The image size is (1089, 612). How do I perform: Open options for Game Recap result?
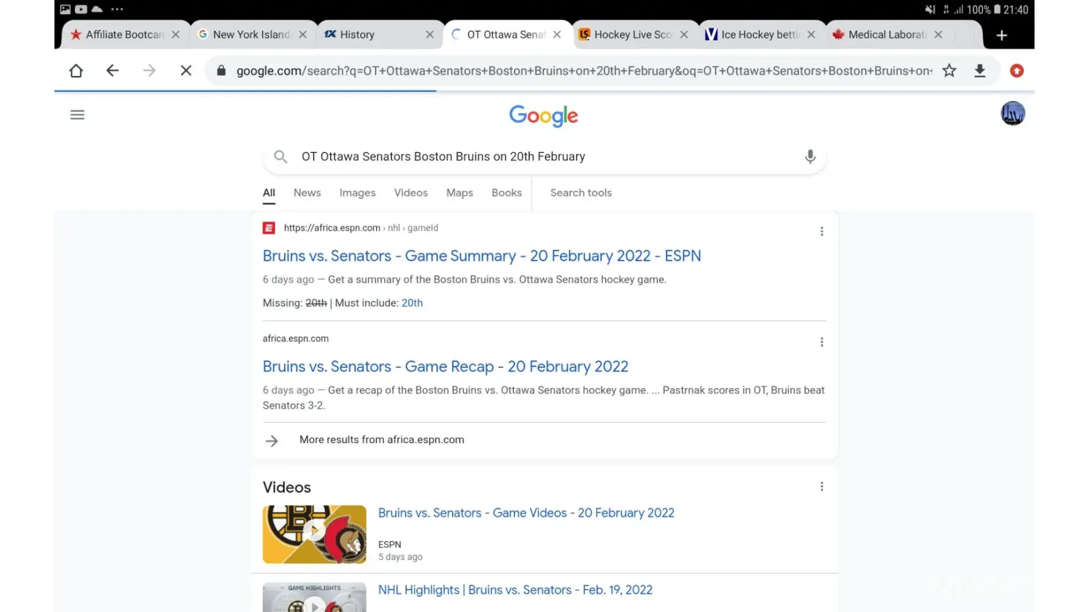822,342
